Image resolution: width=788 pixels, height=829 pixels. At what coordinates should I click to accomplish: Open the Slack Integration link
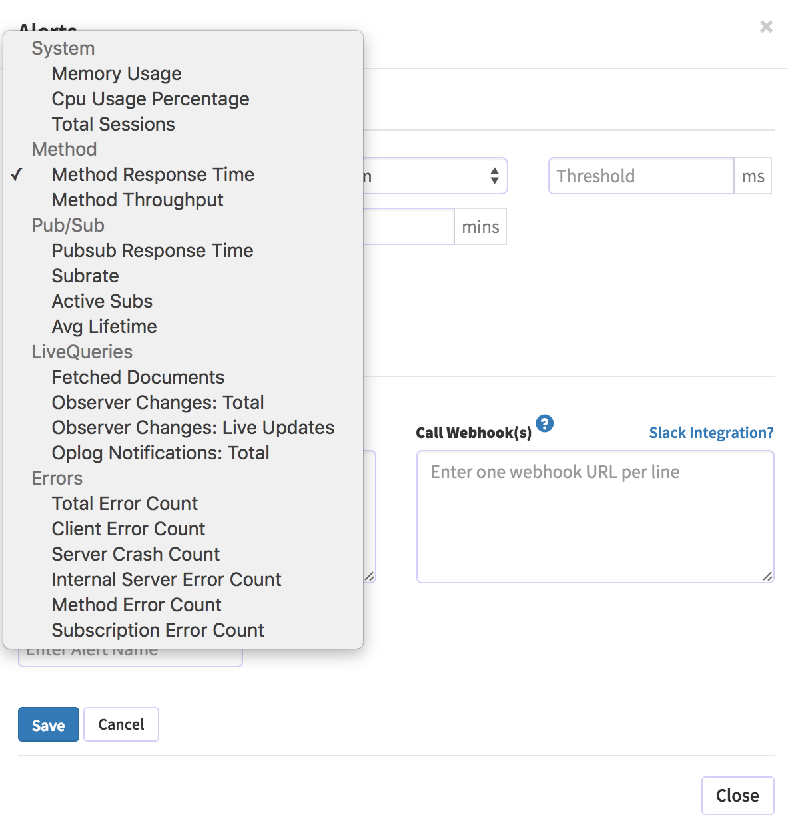pyautogui.click(x=711, y=433)
